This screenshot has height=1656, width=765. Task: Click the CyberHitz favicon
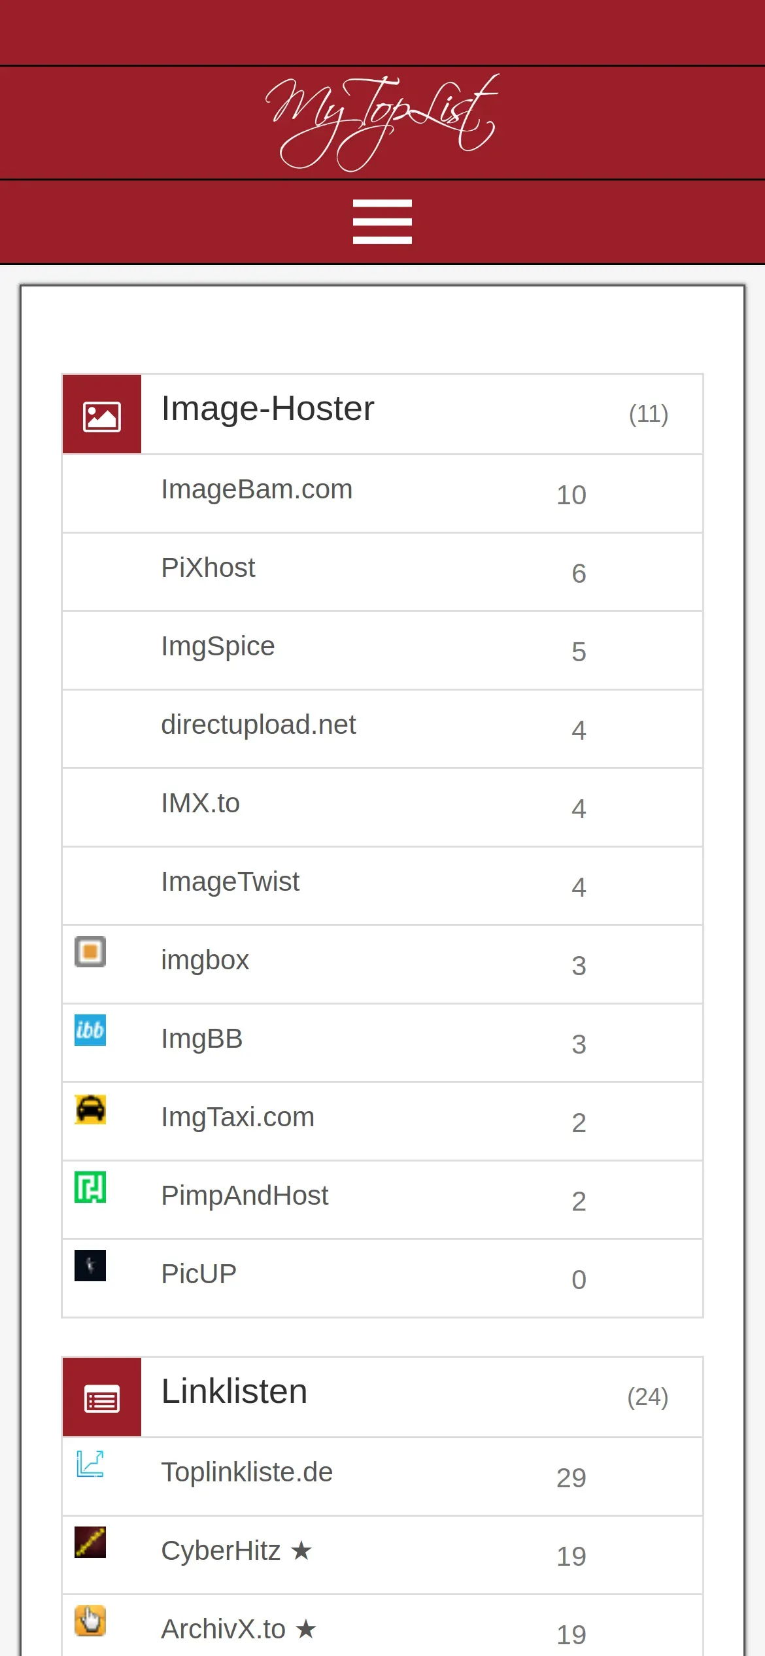click(x=90, y=1542)
